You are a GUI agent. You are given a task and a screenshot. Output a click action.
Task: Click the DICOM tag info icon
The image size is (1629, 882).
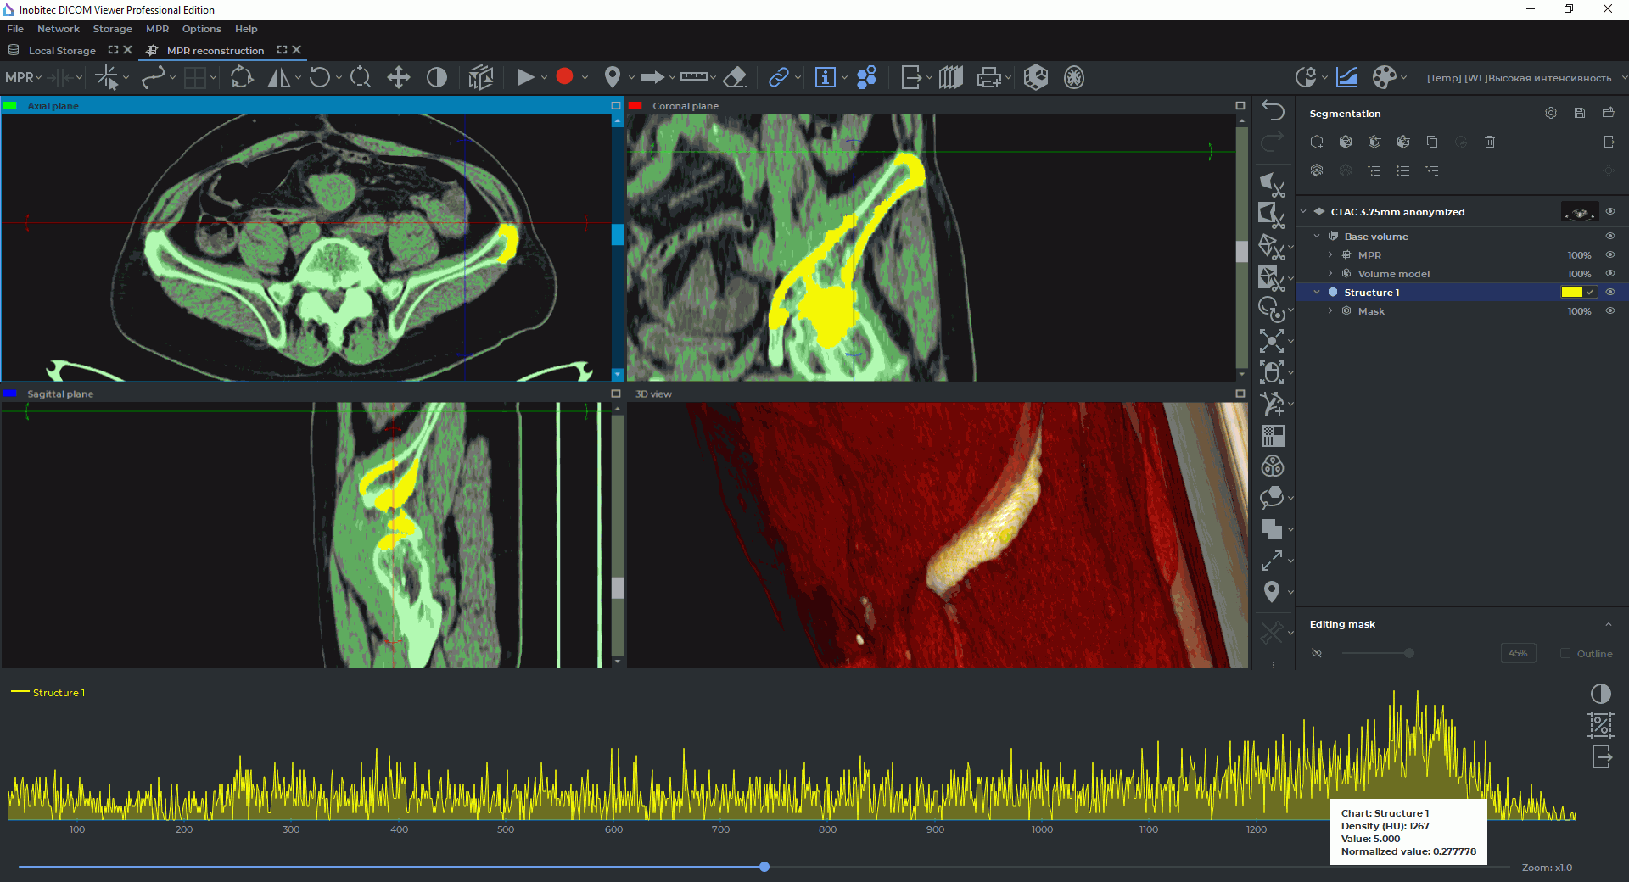pos(825,77)
